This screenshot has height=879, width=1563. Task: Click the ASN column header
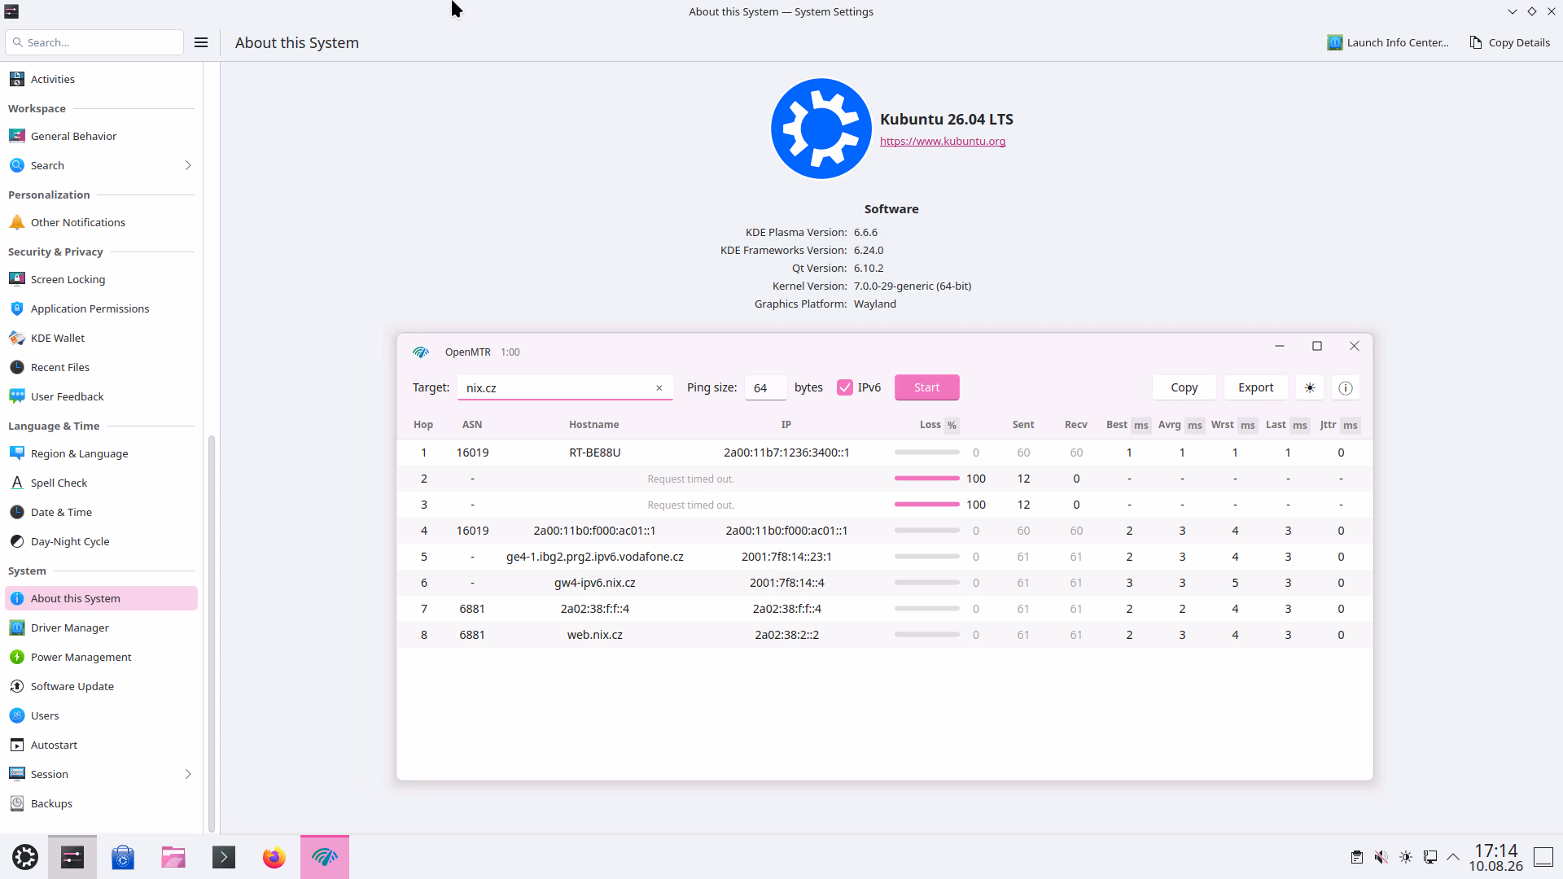[x=472, y=425]
